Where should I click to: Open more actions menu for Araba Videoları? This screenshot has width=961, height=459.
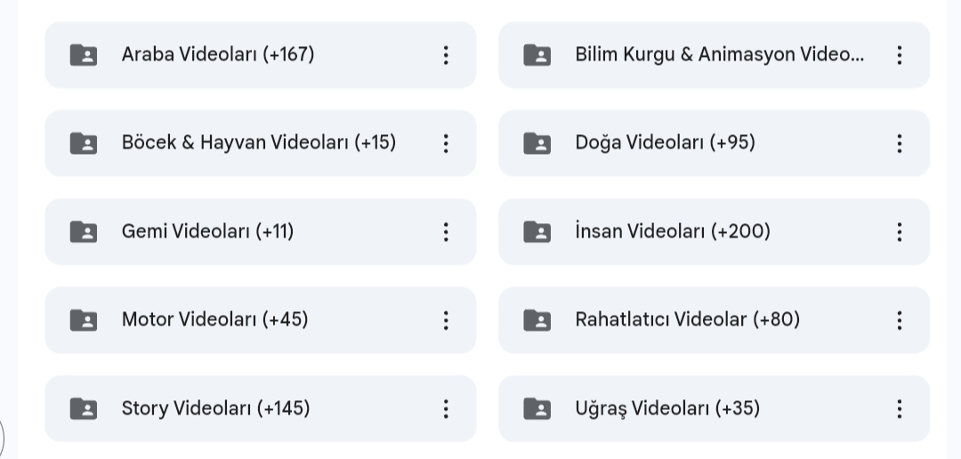click(x=446, y=55)
